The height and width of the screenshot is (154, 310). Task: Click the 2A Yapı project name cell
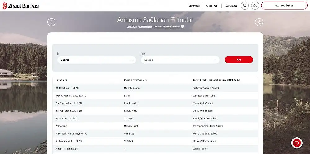[x=128, y=119]
